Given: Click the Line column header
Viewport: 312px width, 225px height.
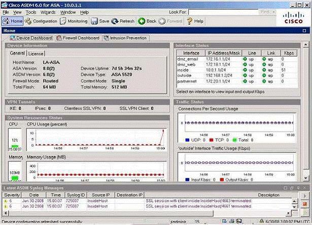Looking at the screenshot, I should point(252,53).
